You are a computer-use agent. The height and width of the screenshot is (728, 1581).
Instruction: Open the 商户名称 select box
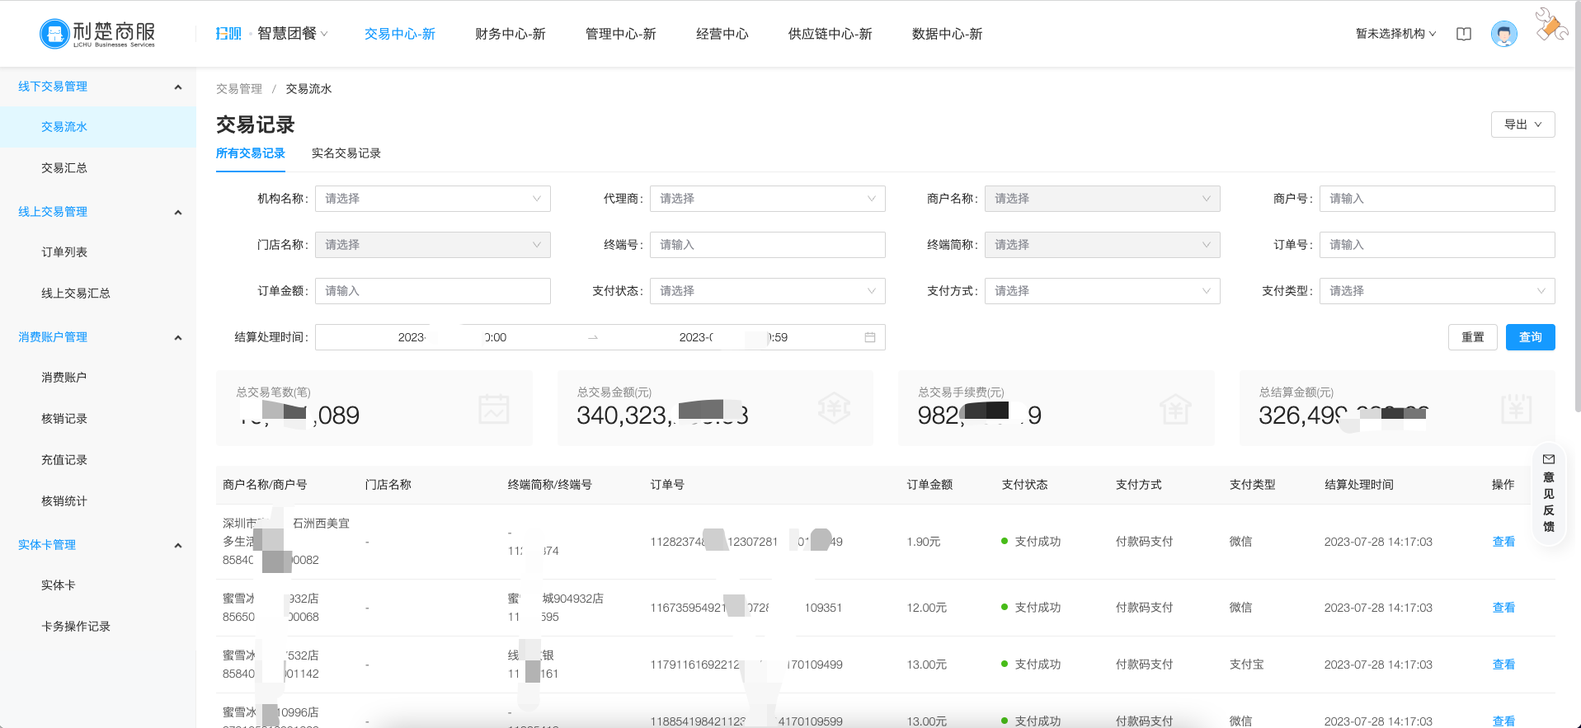(1103, 199)
